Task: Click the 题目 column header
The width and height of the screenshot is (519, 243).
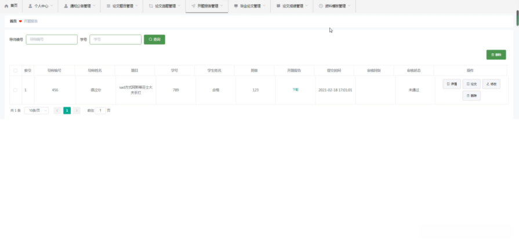Action: 135,71
